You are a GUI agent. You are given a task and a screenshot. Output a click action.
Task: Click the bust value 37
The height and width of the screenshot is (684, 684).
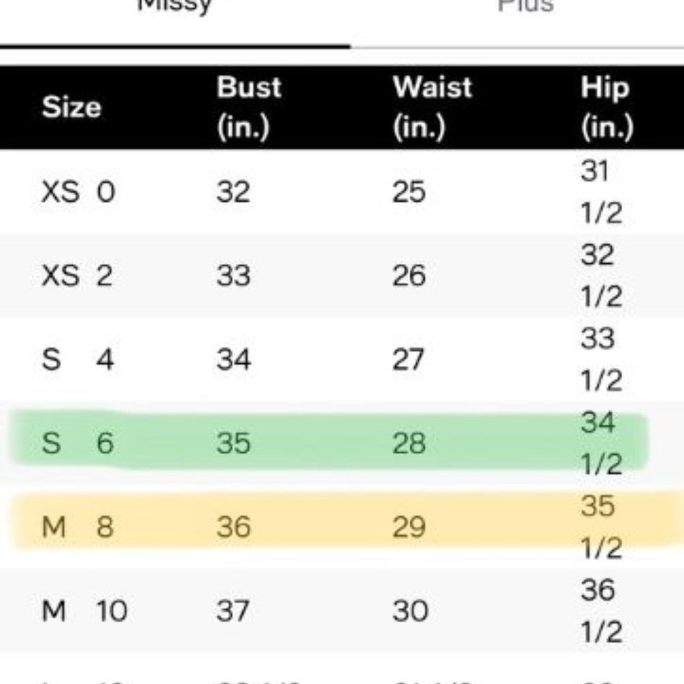tap(233, 611)
